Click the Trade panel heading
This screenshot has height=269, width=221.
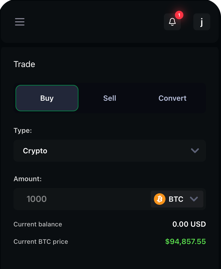tap(24, 64)
